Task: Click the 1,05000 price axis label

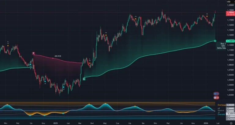Action: [230, 80]
